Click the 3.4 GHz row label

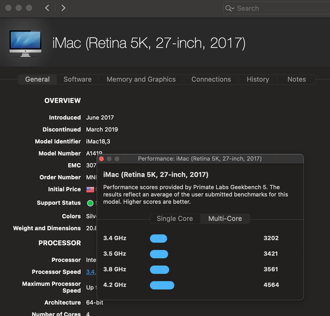point(114,238)
